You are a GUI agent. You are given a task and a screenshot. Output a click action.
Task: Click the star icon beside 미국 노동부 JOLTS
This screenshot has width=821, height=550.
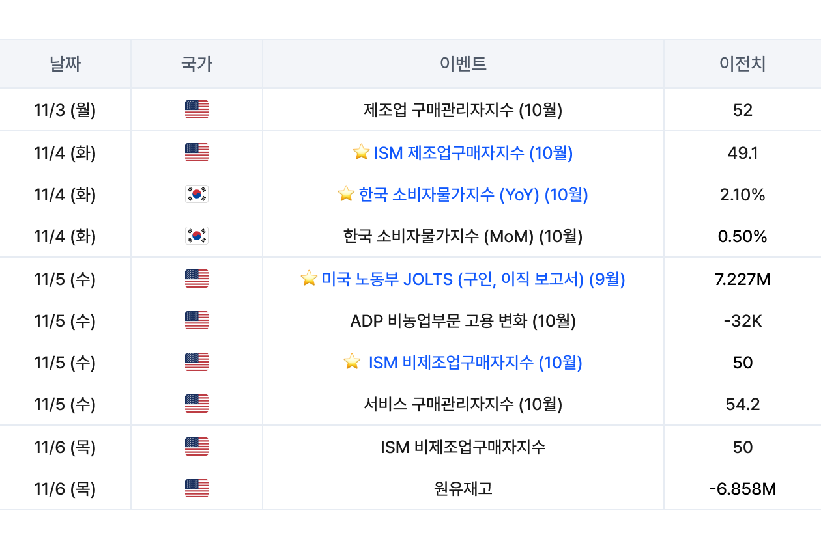(x=309, y=279)
